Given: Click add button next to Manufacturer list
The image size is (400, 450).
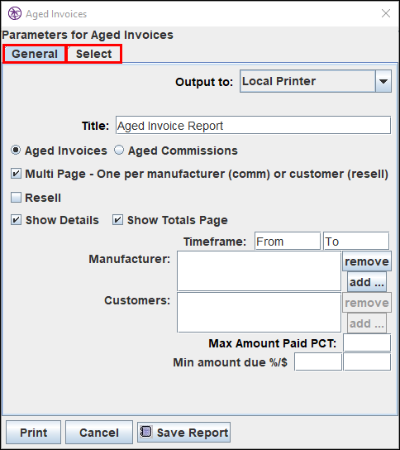Looking at the screenshot, I should pos(367,282).
